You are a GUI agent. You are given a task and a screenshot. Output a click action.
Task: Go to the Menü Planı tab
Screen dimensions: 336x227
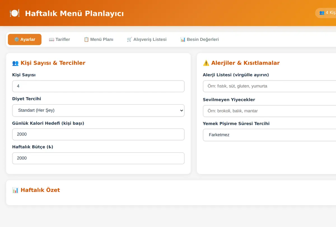(x=99, y=39)
